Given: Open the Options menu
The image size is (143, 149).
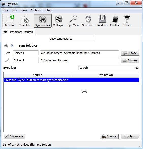Looking at the screenshot, I should [x=36, y=10].
